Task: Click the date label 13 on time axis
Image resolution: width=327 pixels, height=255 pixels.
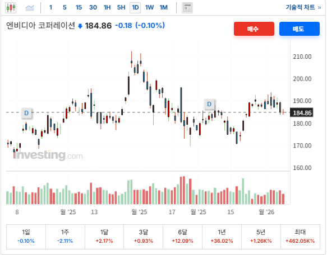Action: [x=94, y=212]
